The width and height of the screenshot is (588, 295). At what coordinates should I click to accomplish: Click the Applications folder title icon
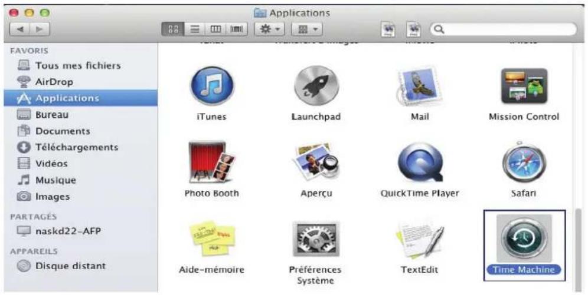point(260,13)
